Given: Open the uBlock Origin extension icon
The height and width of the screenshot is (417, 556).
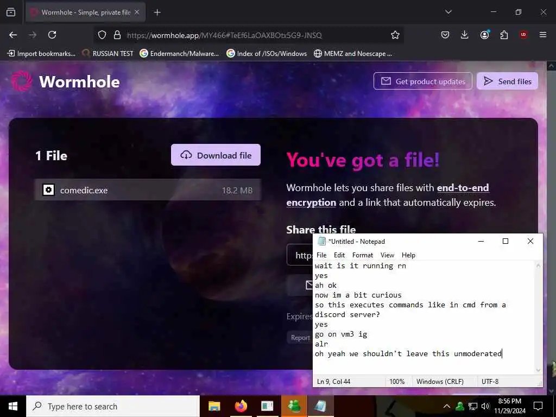Looking at the screenshot, I should [x=523, y=35].
